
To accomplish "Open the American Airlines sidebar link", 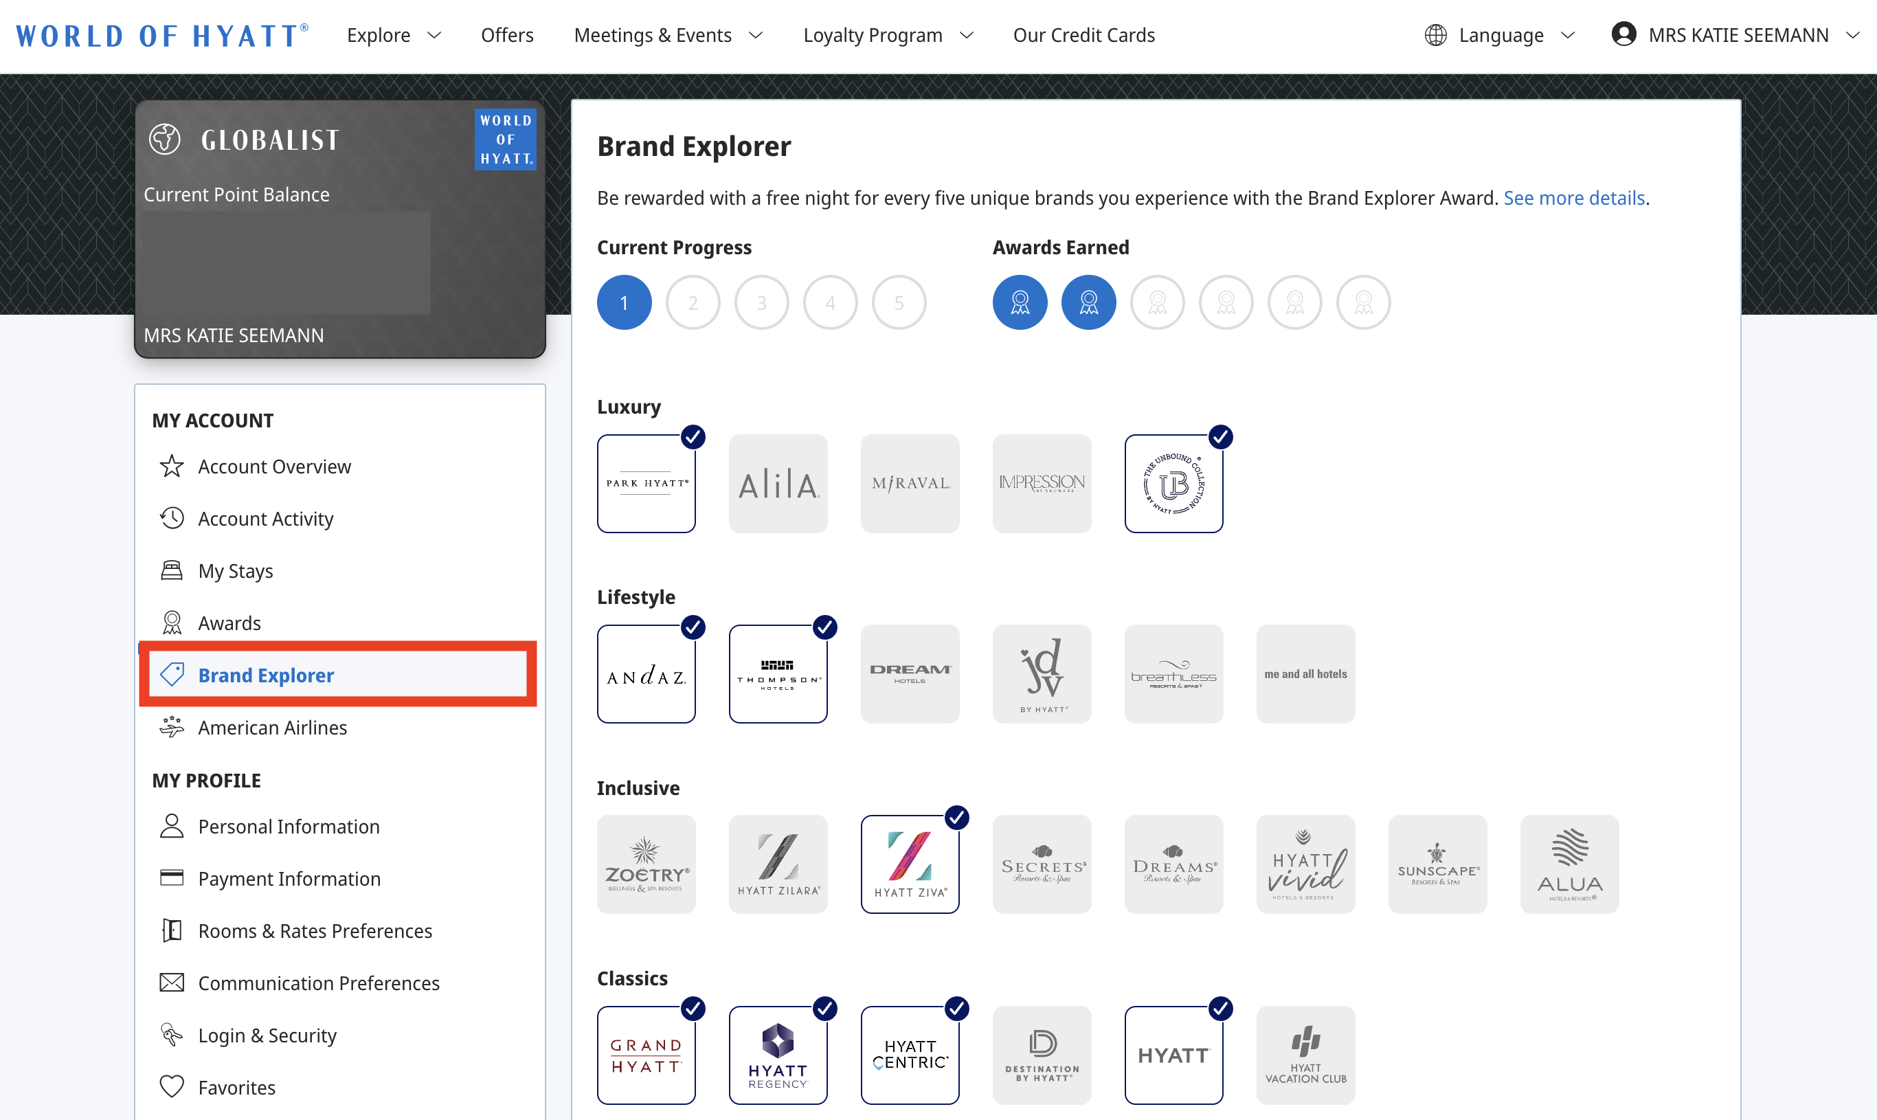I will pyautogui.click(x=254, y=727).
